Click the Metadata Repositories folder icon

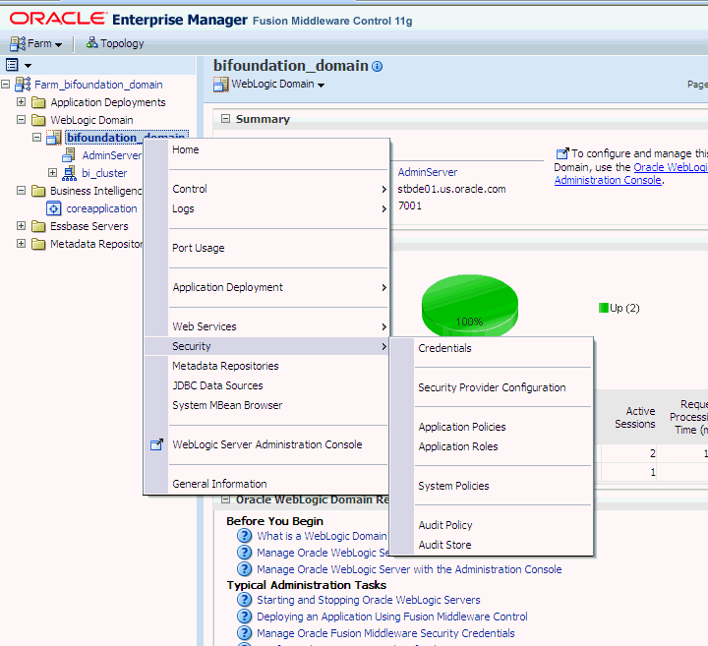(38, 244)
